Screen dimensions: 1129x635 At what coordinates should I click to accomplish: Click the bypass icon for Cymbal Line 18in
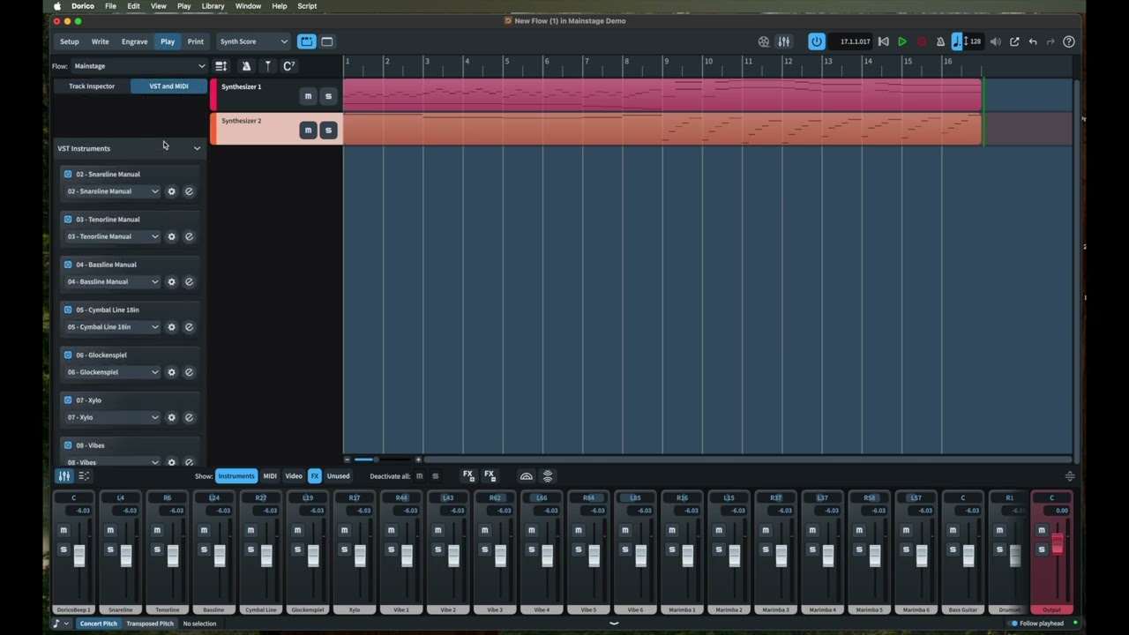[189, 327]
